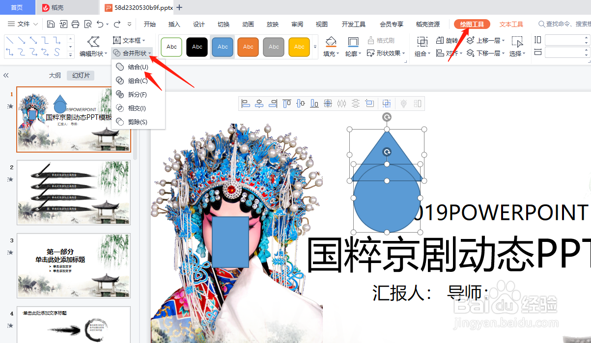This screenshot has height=343, width=591.
Task: Switch to the Home (首页) window tab
Action: click(17, 7)
